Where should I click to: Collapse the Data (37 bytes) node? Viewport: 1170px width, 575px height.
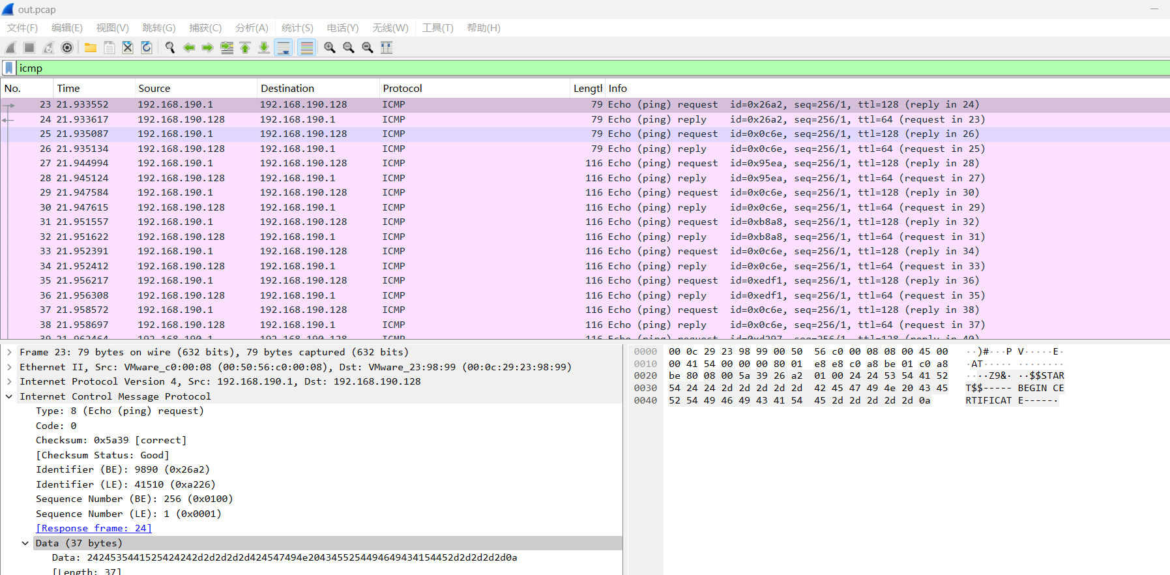tap(25, 543)
